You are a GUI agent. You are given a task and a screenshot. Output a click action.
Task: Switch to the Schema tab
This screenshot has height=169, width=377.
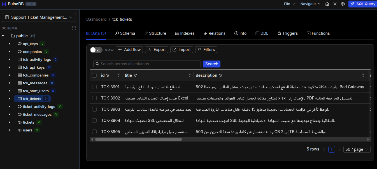click(125, 33)
